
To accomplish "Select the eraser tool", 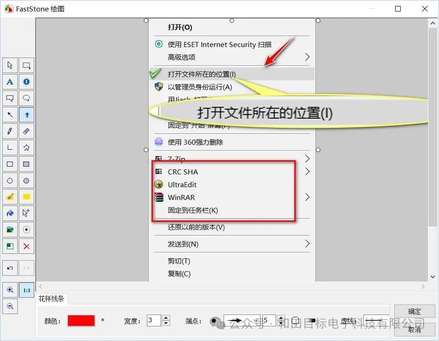I will [26, 131].
